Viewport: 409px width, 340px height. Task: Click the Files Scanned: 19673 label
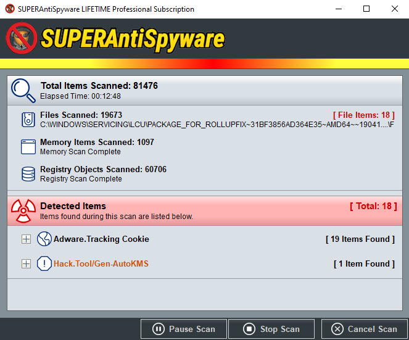81,115
